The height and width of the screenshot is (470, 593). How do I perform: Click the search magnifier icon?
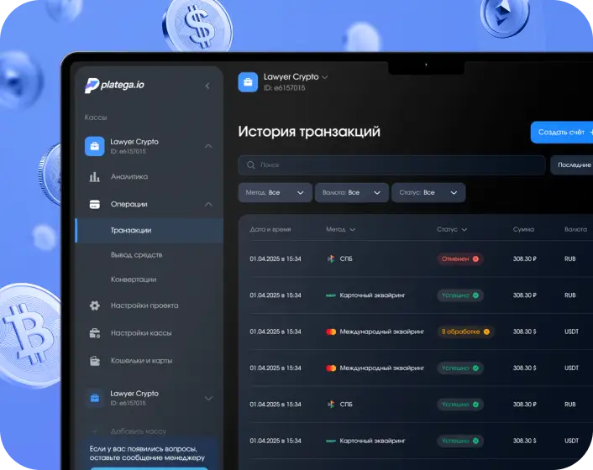coord(251,165)
